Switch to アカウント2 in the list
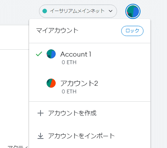167x148 pixels. point(90,87)
